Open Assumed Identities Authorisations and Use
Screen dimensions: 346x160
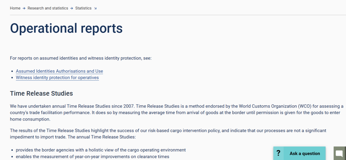59,71
